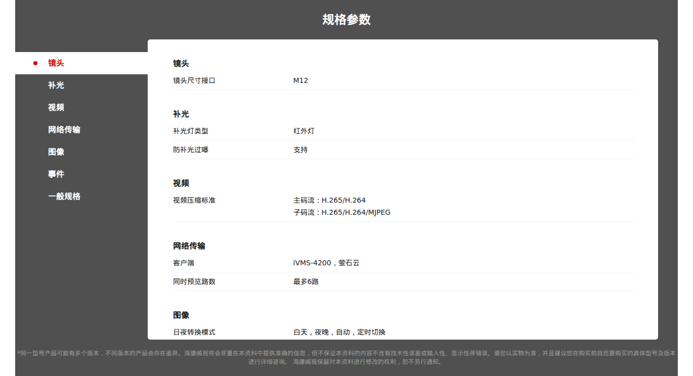Jump to 事件 sidebar section

point(56,174)
